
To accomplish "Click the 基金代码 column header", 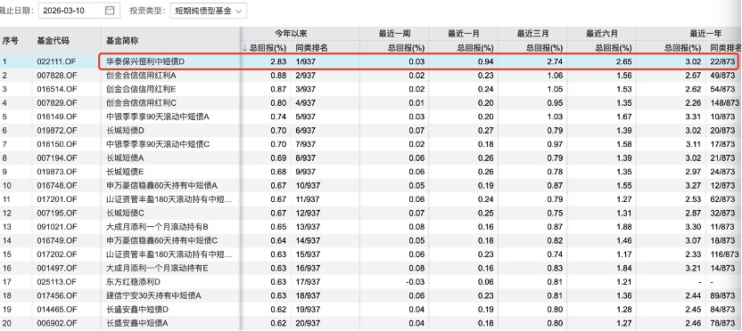I will tap(53, 41).
